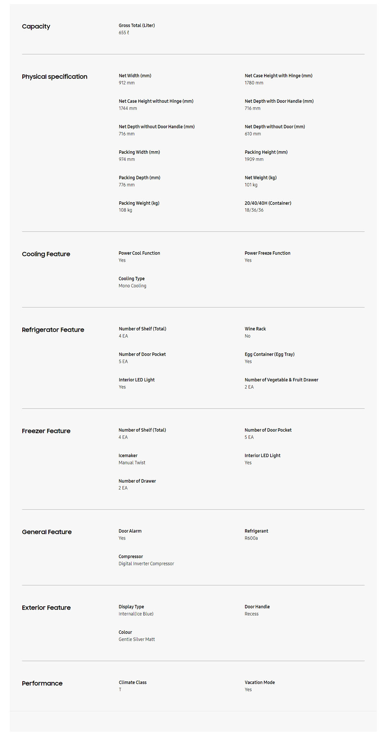Click the Egg Container (Egg Tray) label

269,355
